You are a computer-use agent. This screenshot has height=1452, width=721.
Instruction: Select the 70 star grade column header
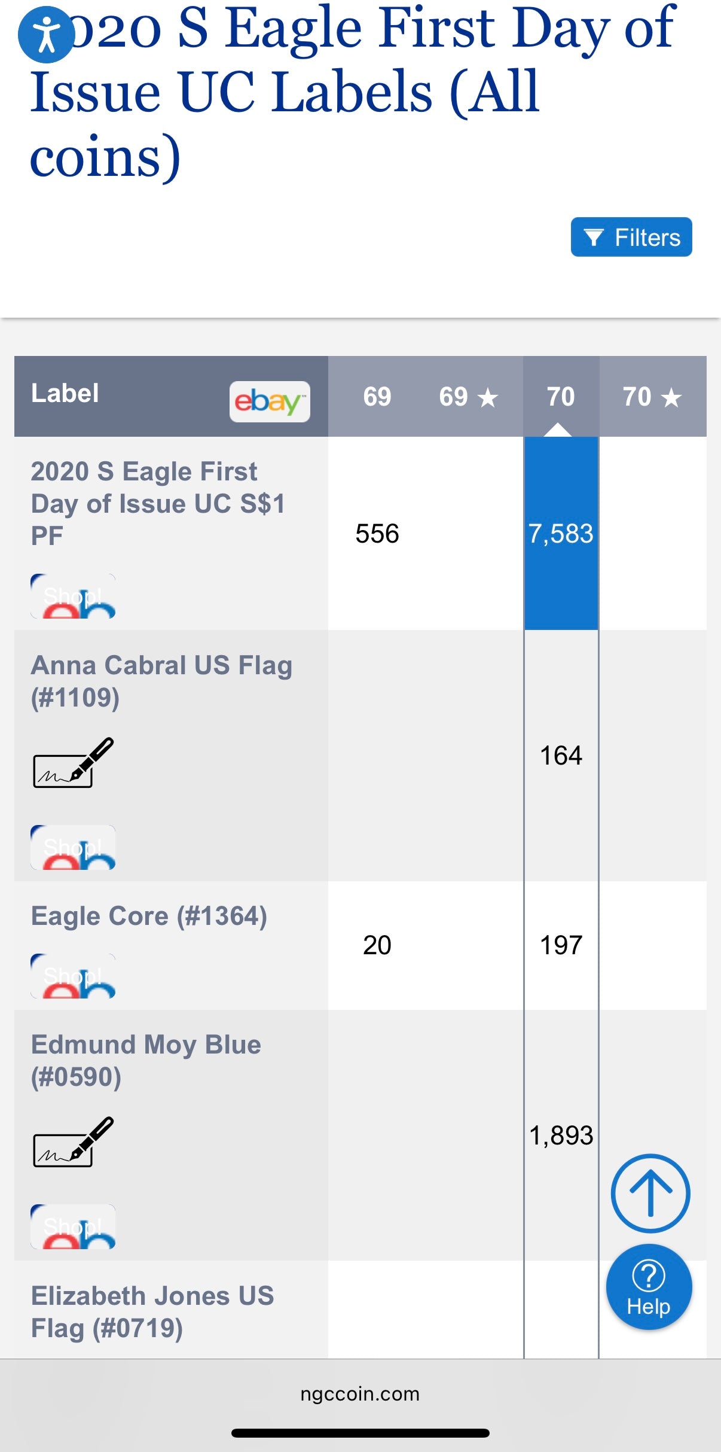652,397
